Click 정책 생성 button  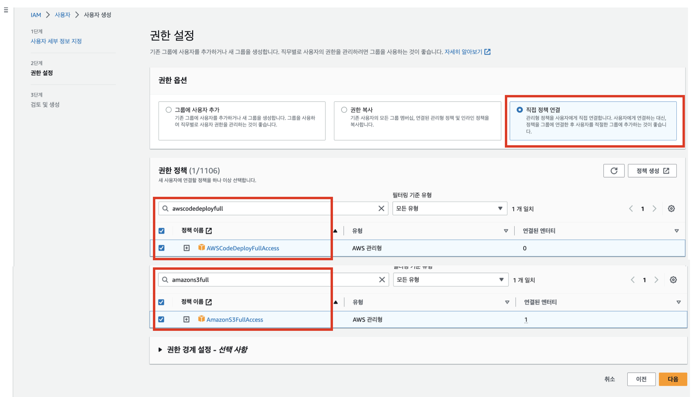[652, 171]
